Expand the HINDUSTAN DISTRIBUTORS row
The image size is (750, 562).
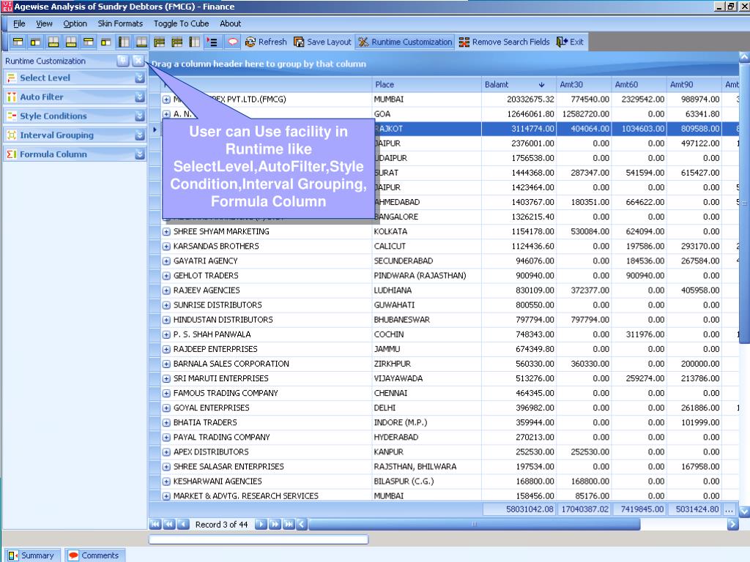pyautogui.click(x=166, y=321)
